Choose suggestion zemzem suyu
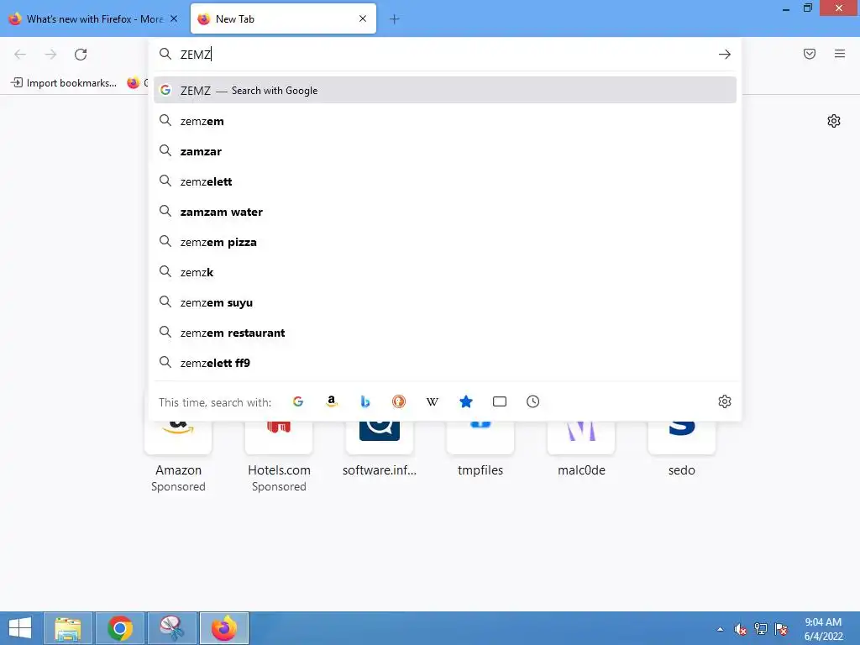860x645 pixels. [445, 302]
